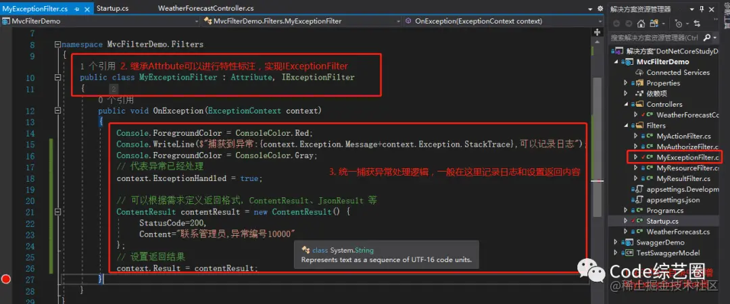The height and width of the screenshot is (304, 730).
Task: Expand the 依赖项 dependencies node
Action: coord(626,94)
